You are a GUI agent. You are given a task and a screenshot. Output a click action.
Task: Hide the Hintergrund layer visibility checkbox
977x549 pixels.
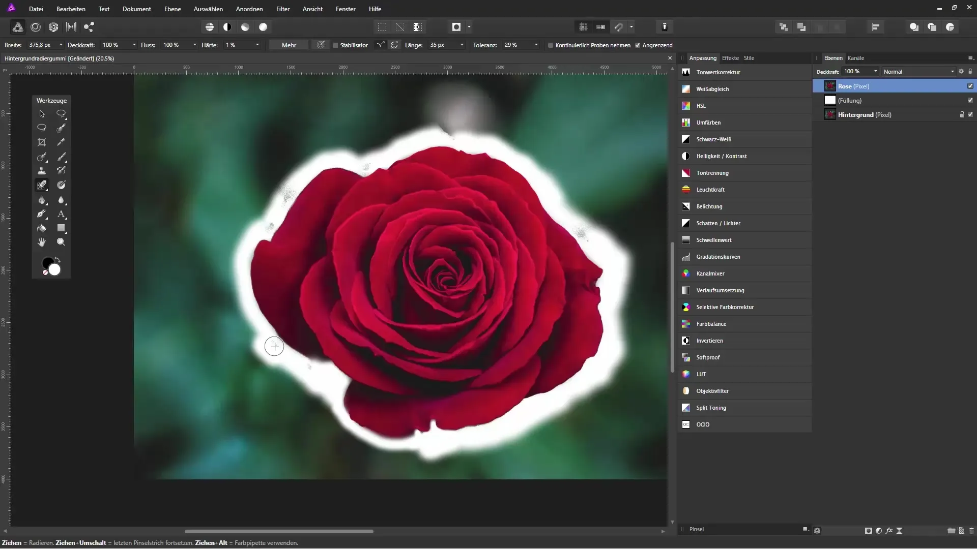pos(970,115)
